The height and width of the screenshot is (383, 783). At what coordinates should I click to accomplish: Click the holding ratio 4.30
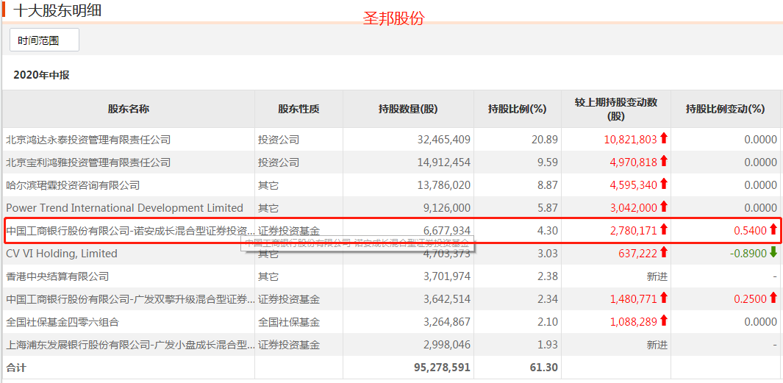point(548,231)
